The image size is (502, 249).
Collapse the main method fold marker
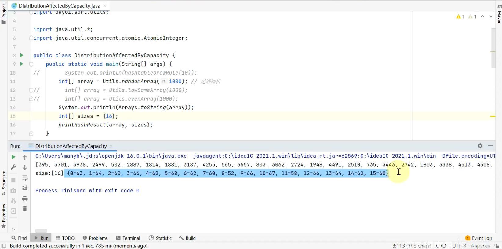[31, 64]
